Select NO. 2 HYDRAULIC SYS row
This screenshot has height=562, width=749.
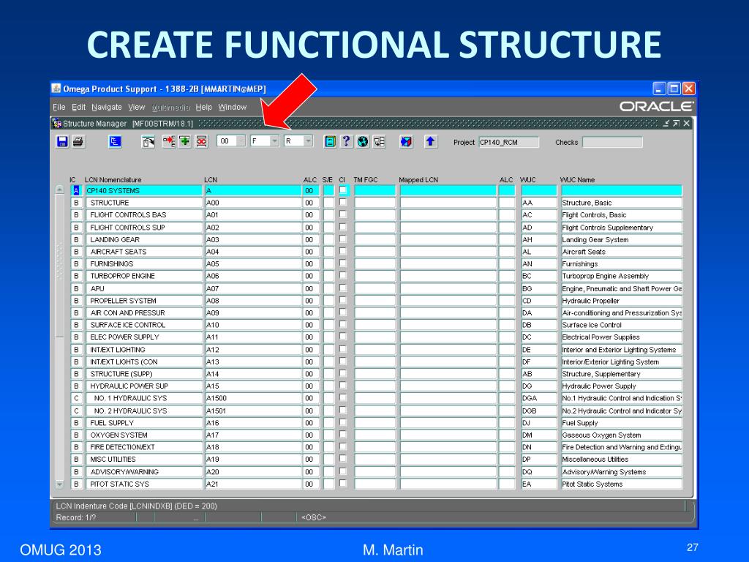pyautogui.click(x=144, y=411)
